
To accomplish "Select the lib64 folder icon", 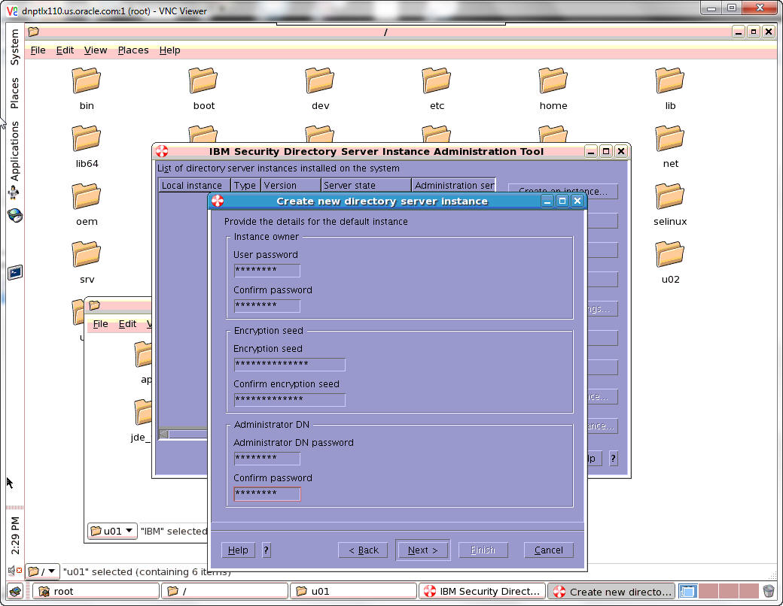I will (87, 138).
